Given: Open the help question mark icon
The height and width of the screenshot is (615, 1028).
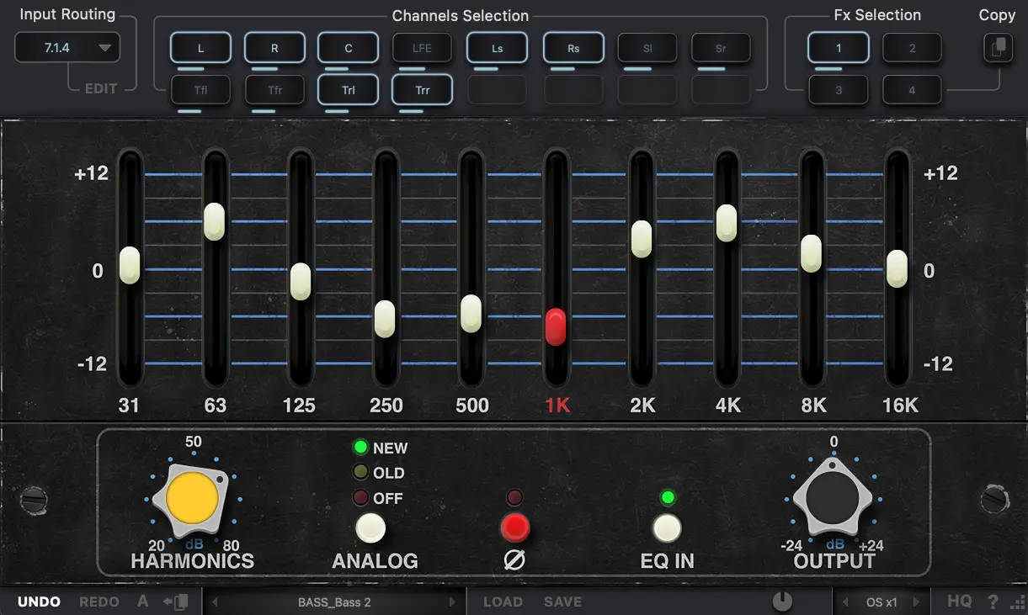Looking at the screenshot, I should point(993,602).
